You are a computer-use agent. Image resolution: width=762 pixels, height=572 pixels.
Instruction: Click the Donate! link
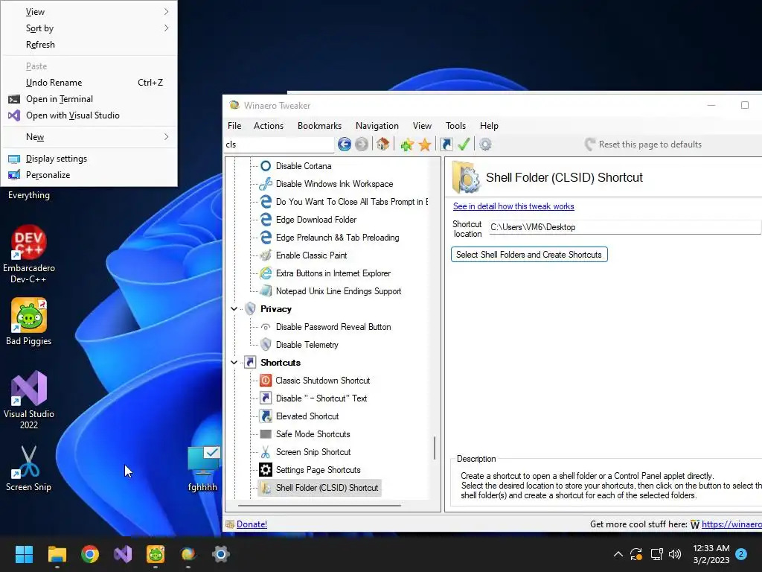252,524
